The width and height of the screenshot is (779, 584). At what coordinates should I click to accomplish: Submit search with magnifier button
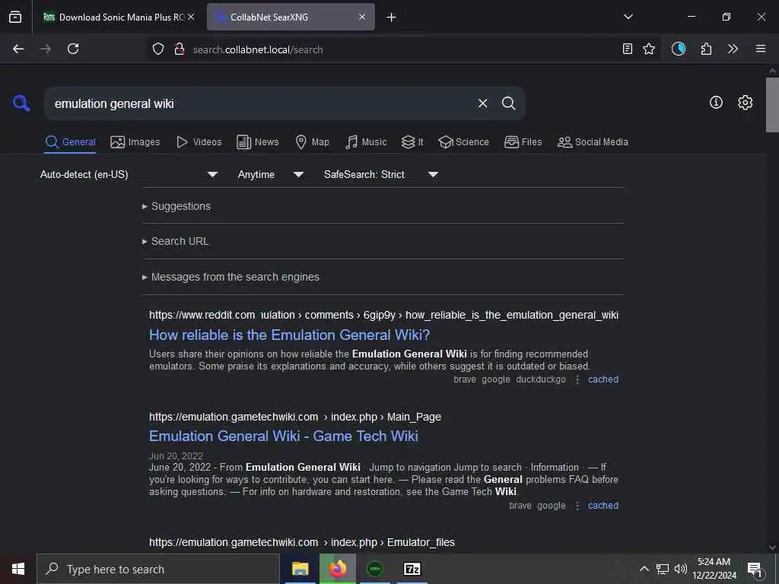[x=508, y=103]
